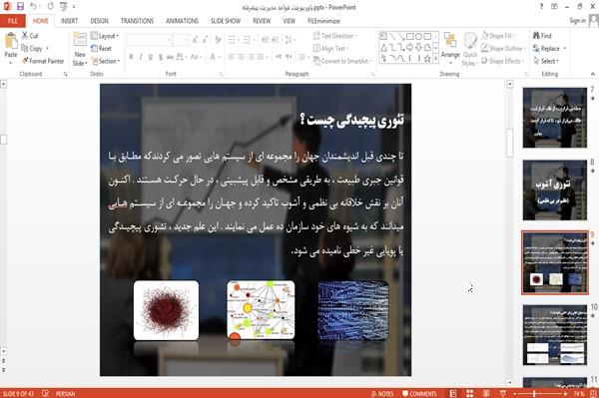Click the Find command
Screen dimensions: 599x398
point(542,36)
